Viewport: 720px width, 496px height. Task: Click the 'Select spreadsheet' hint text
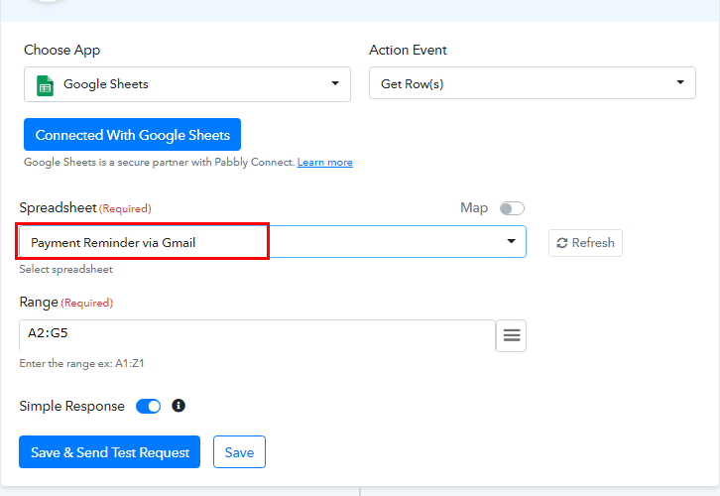coord(65,270)
